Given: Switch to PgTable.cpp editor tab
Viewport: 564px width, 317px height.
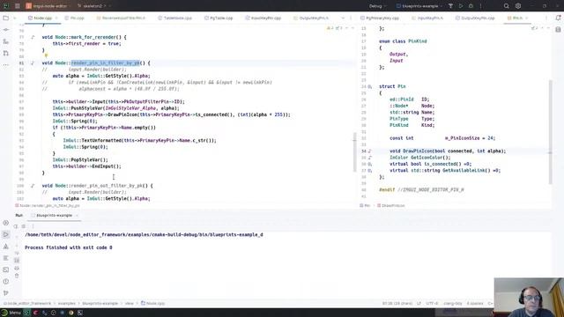Looking at the screenshot, I should pos(219,18).
